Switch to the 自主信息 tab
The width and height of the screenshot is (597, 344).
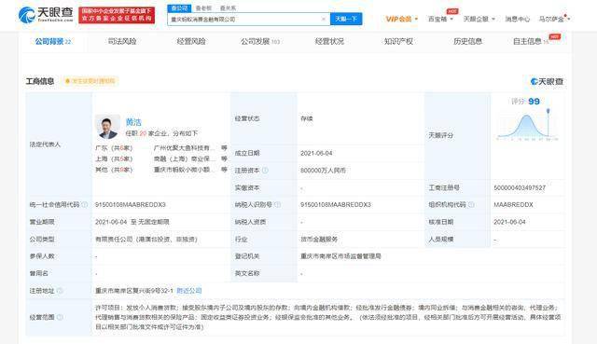pyautogui.click(x=531, y=41)
